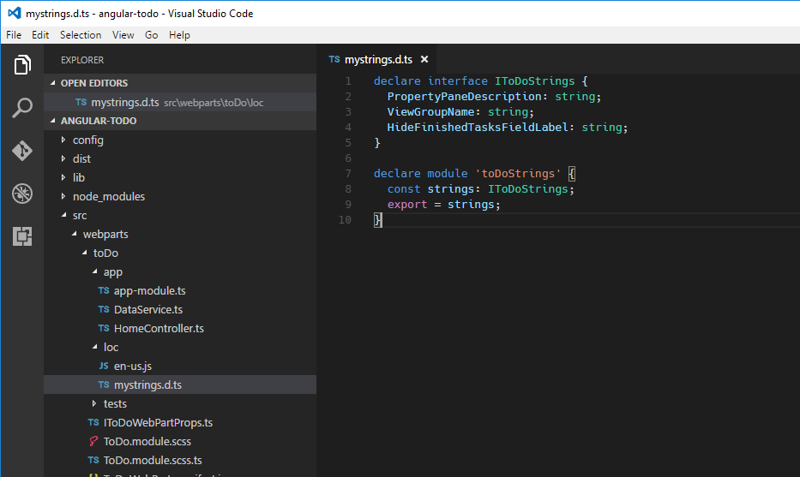The image size is (800, 477).
Task: Open the Search view icon
Action: (x=22, y=108)
